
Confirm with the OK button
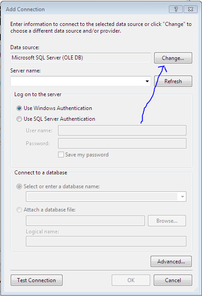click(x=131, y=280)
